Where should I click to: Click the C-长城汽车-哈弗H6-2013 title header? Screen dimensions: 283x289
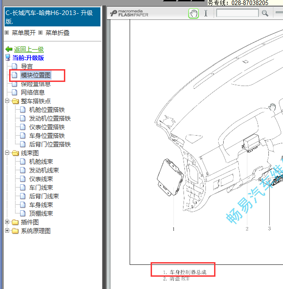tap(52, 17)
